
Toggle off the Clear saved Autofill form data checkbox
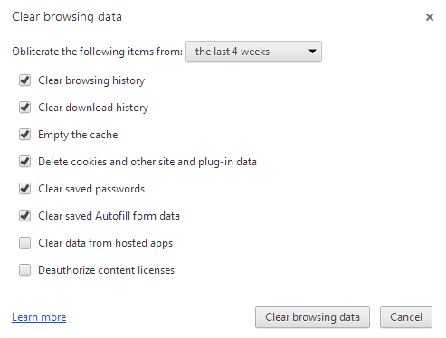pyautogui.click(x=24, y=216)
